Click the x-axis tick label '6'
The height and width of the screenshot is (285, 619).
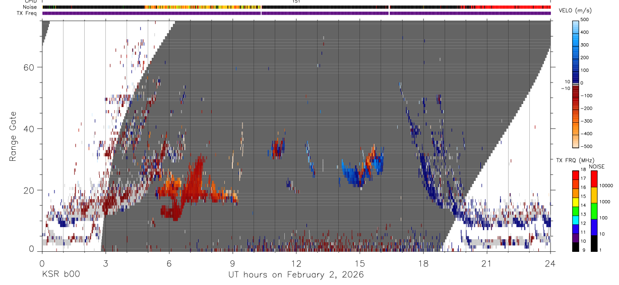coord(169,264)
